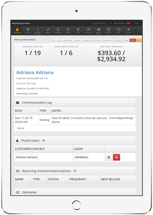Click the 26840eeb login field
This screenshot has height=215, width=153.
pyautogui.click(x=81, y=157)
